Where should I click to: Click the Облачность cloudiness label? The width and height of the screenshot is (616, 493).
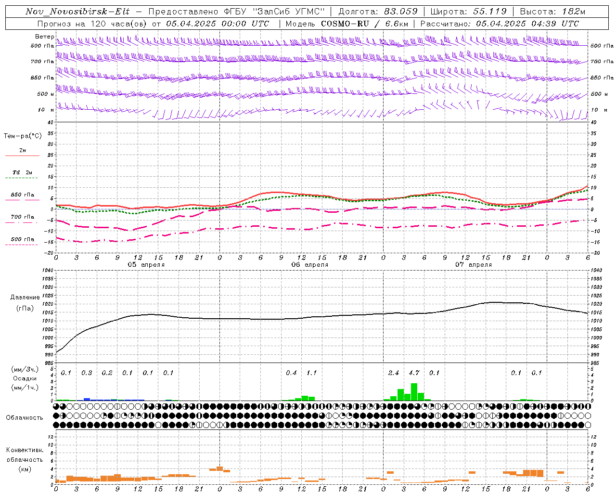pyautogui.click(x=25, y=417)
